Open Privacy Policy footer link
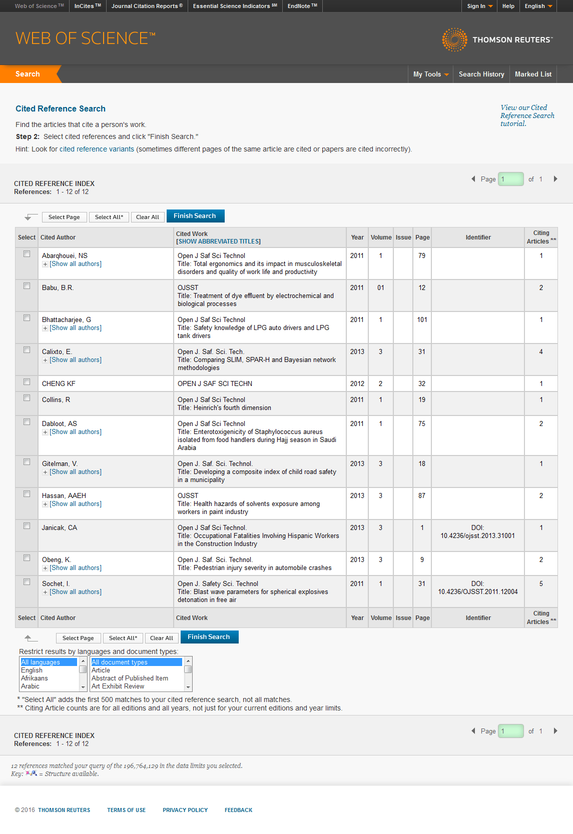The image size is (573, 834). coord(185,810)
